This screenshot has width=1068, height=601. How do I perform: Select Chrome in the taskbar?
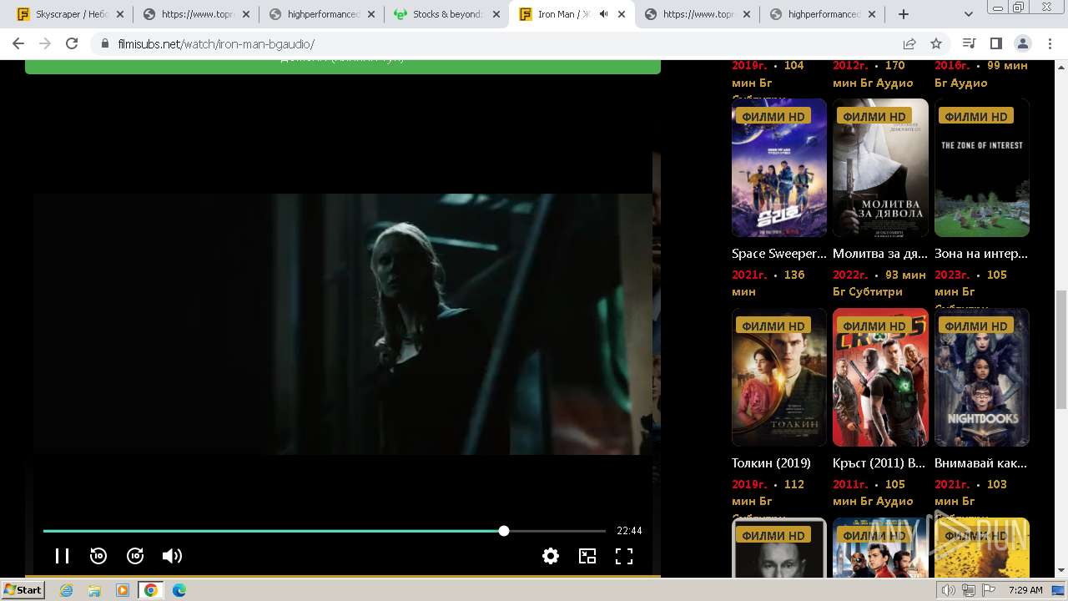pos(151,590)
